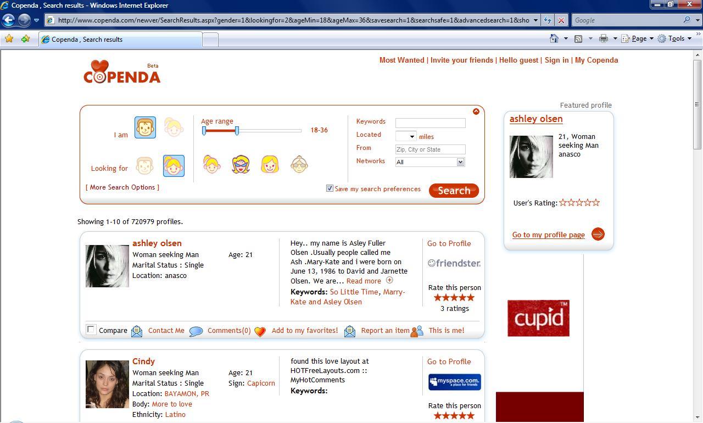Click the Print icon in the command bar

[x=603, y=38]
